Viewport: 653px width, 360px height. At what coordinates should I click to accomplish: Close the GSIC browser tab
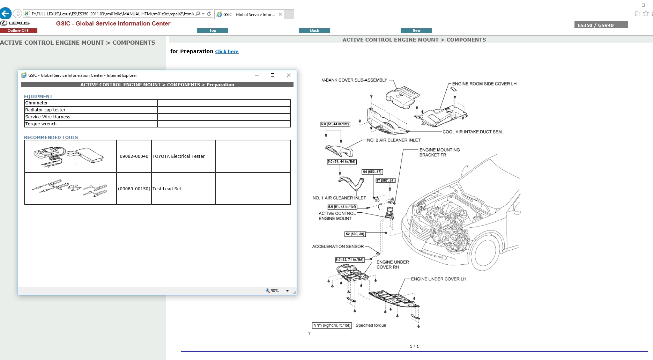pyautogui.click(x=280, y=14)
